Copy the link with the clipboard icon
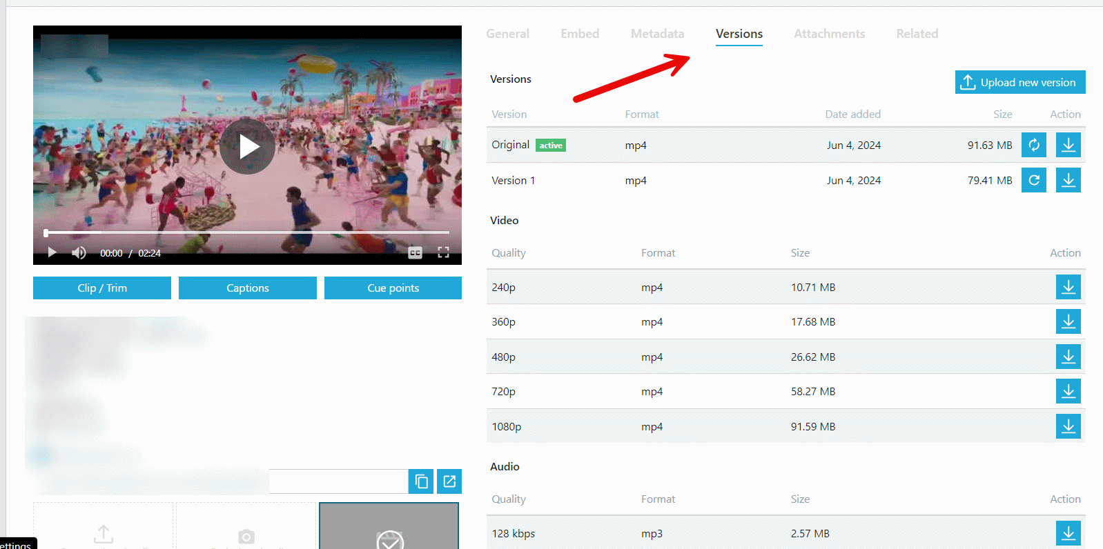 421,481
